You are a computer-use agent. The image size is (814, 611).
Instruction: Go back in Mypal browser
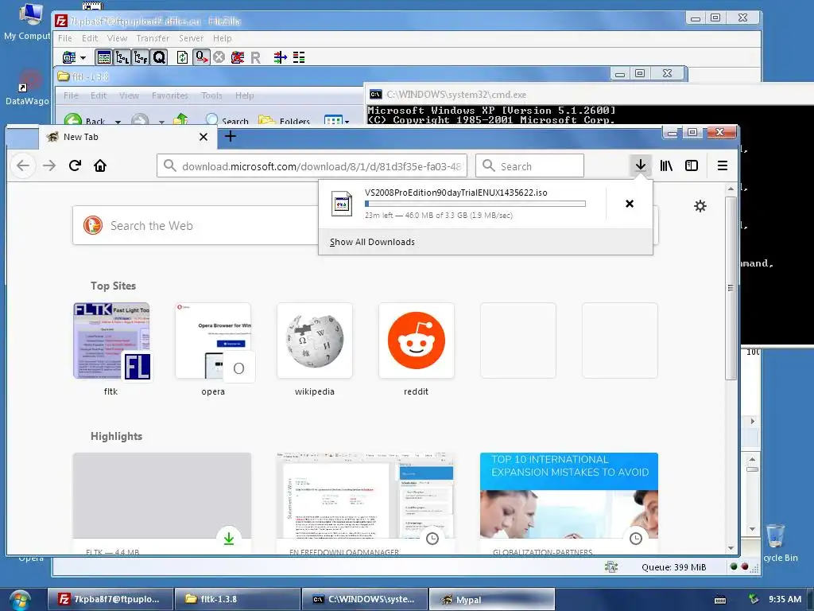23,165
